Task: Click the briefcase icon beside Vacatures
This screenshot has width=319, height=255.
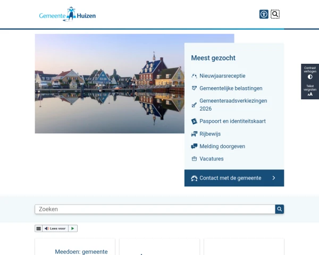Action: pos(194,159)
